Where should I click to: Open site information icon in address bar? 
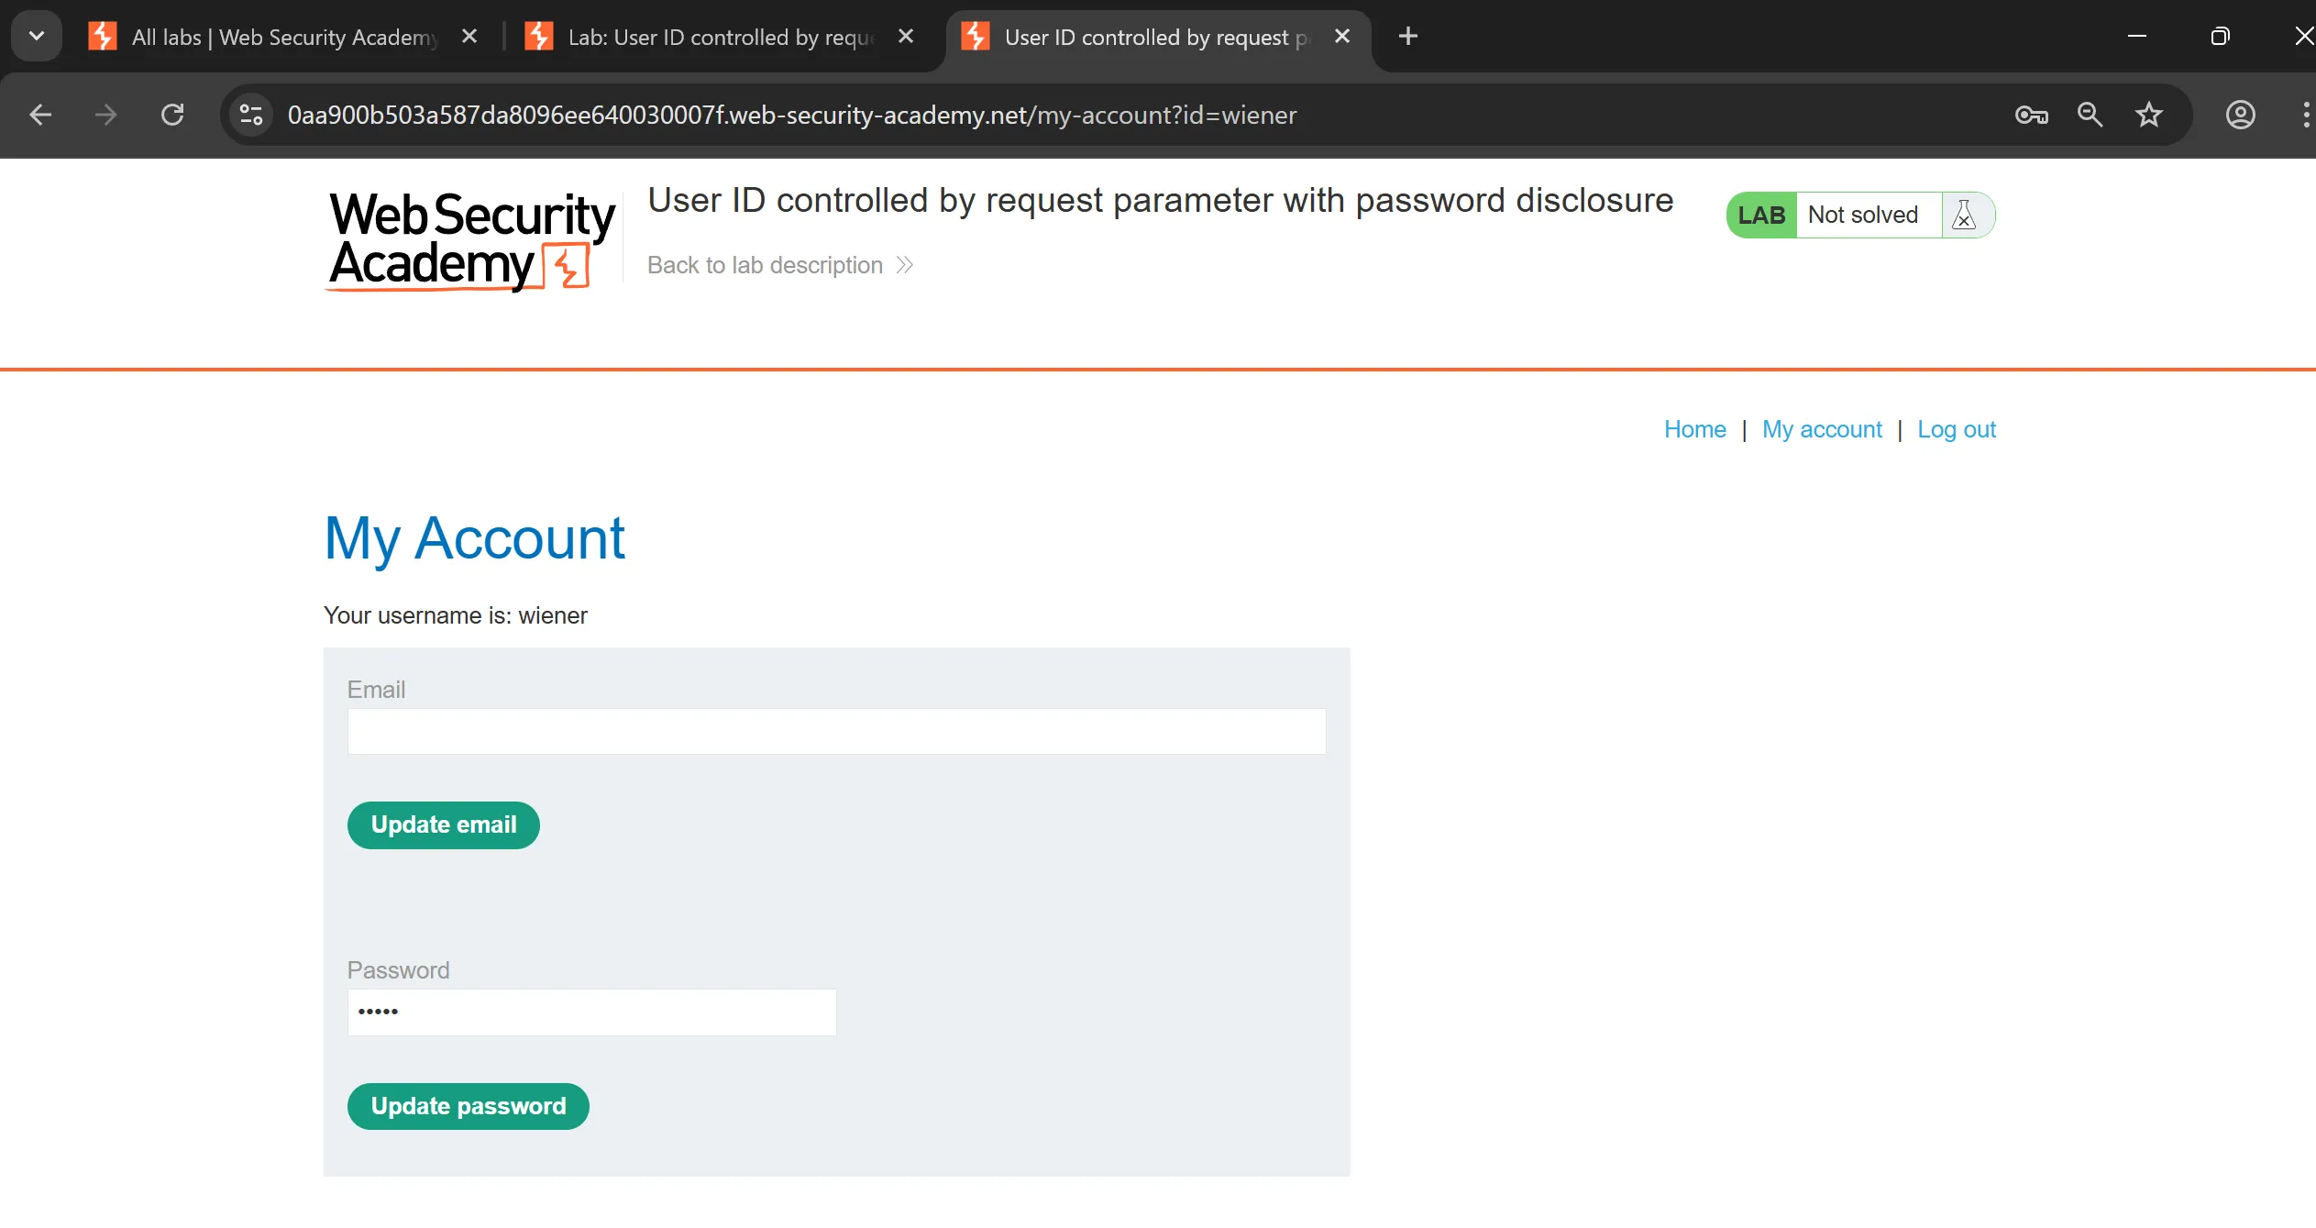click(x=251, y=115)
